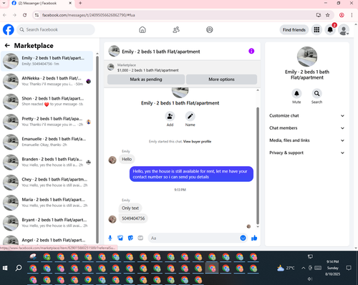Screen dimensions: 358x285
Task: Click the Aa message input field
Action: (x=195, y=238)
